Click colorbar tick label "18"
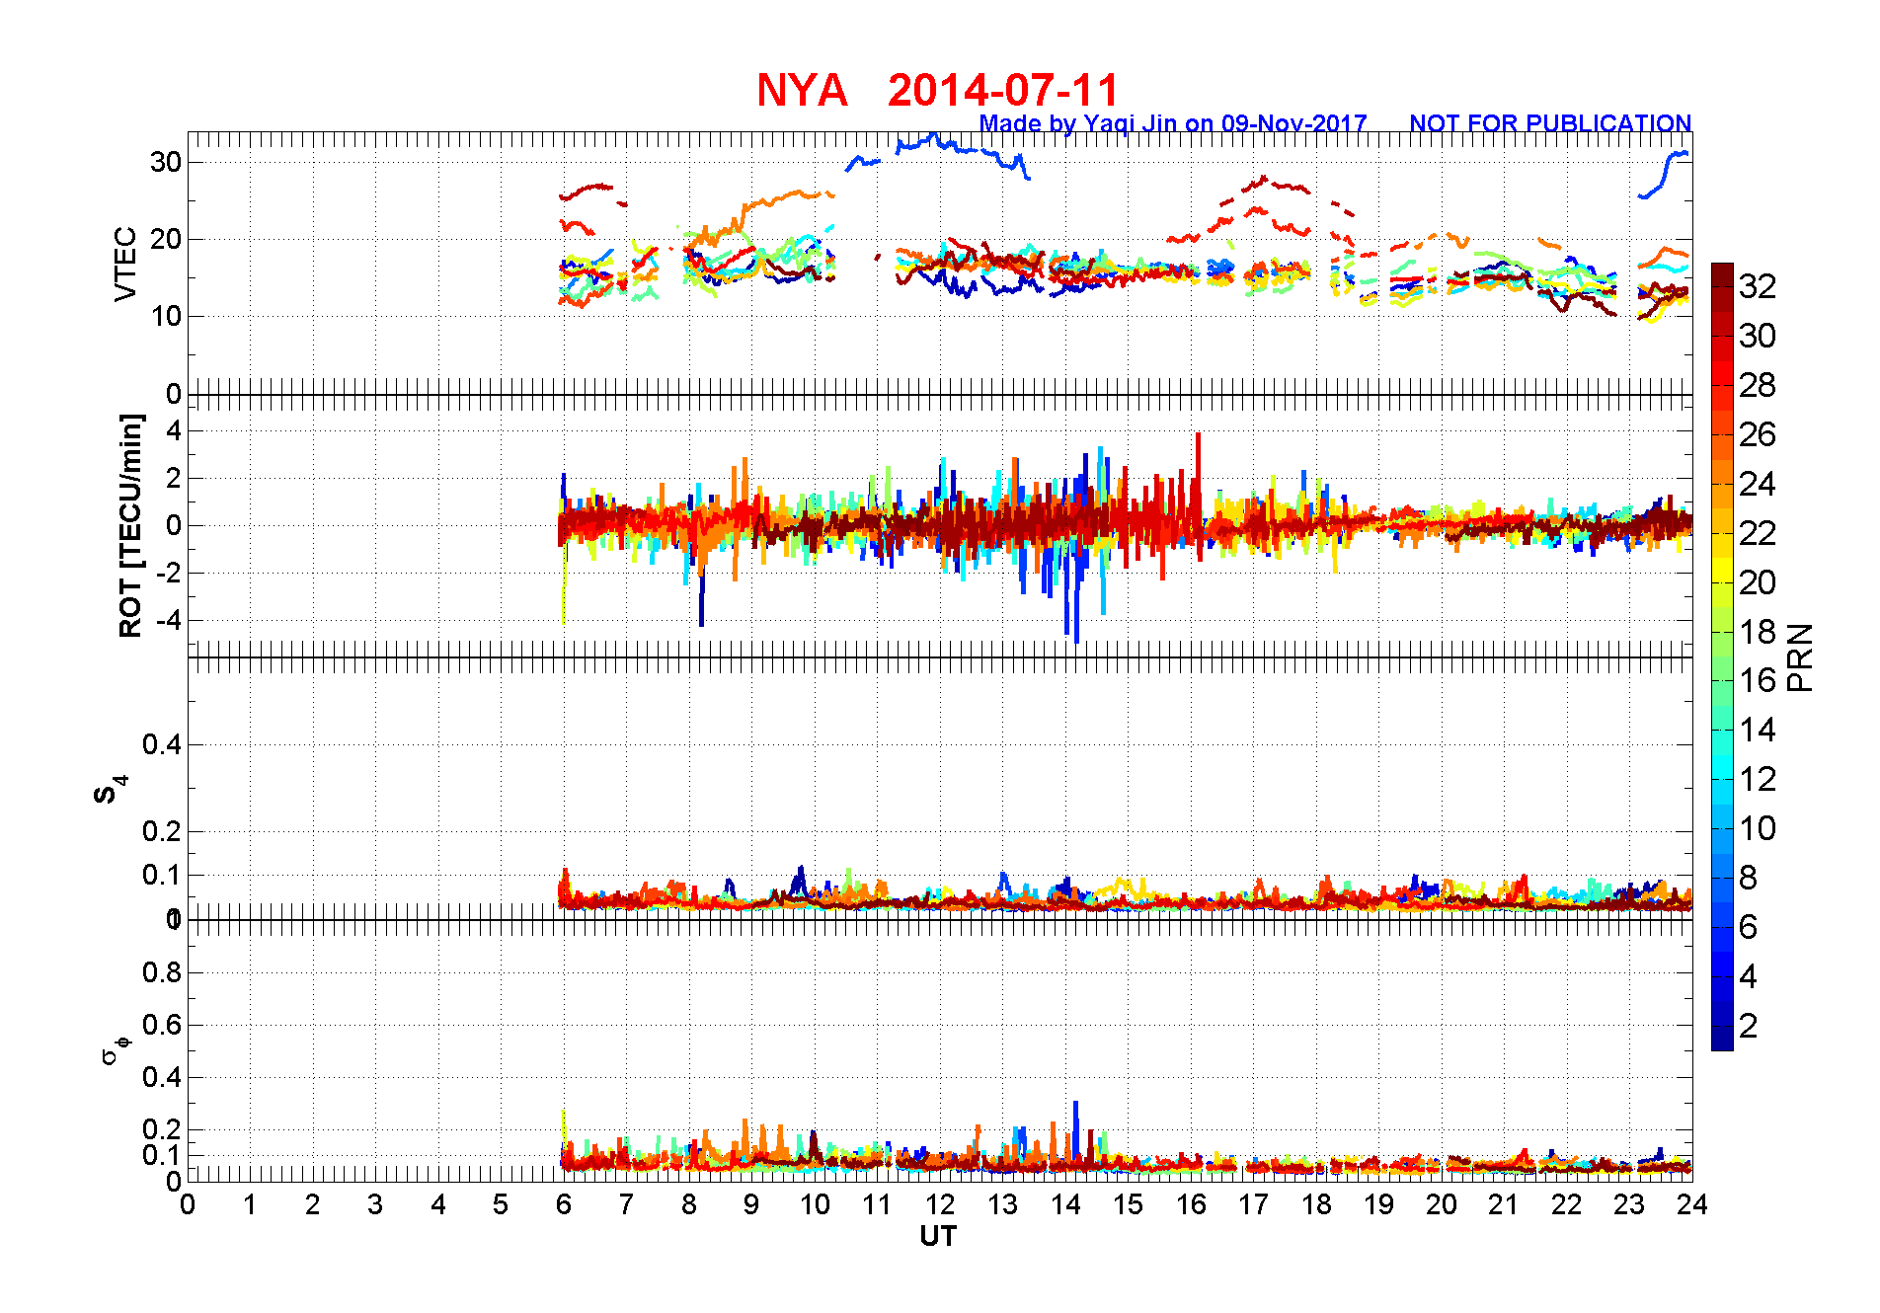Viewport: 1880px width, 1313px height. tap(1758, 632)
